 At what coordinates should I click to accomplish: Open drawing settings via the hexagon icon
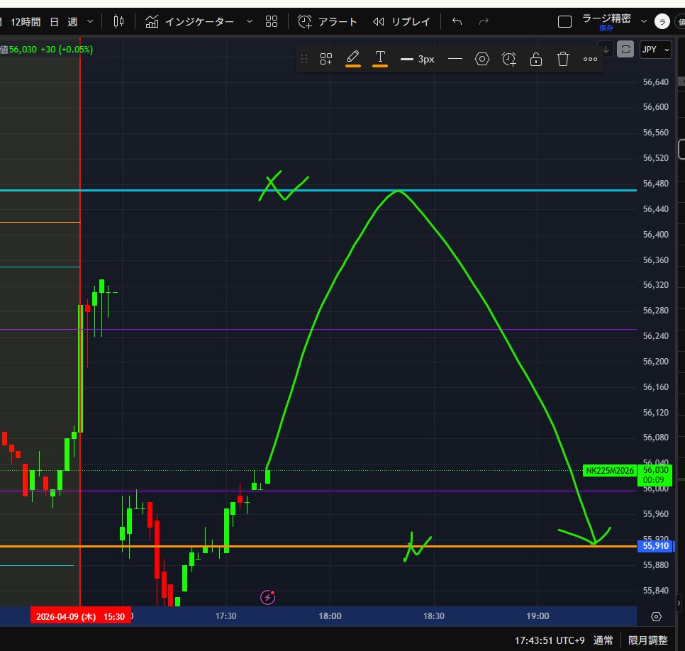click(482, 59)
